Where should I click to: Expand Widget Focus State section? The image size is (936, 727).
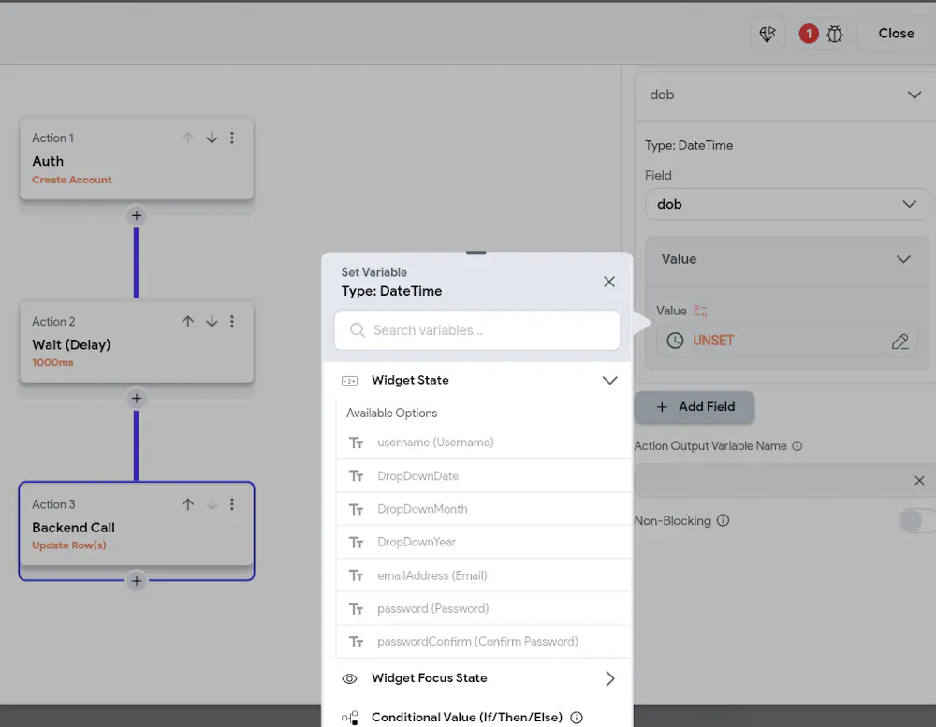point(609,678)
